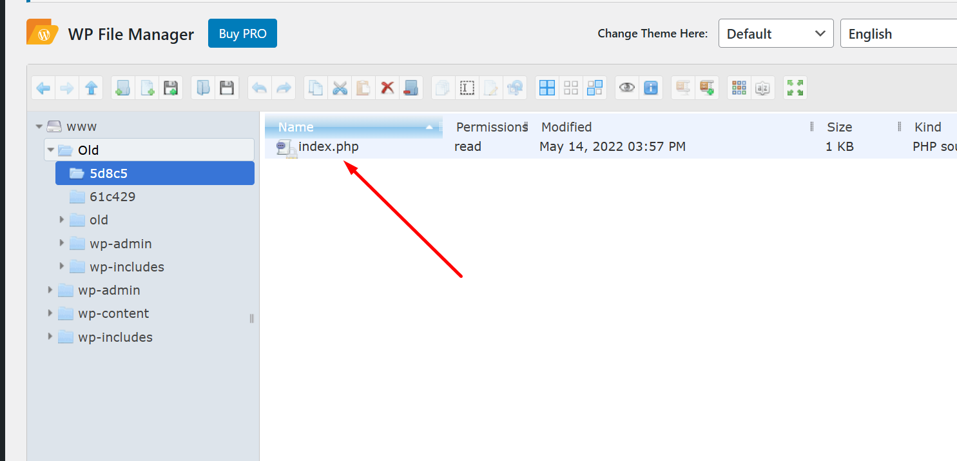Click the Sort a-z icon
This screenshot has height=461, width=957.
pyautogui.click(x=763, y=88)
